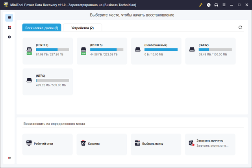Image resolution: width=252 pixels, height=168 pixels.
Task: Recover from Рабочий стол location
Action: coord(48,144)
